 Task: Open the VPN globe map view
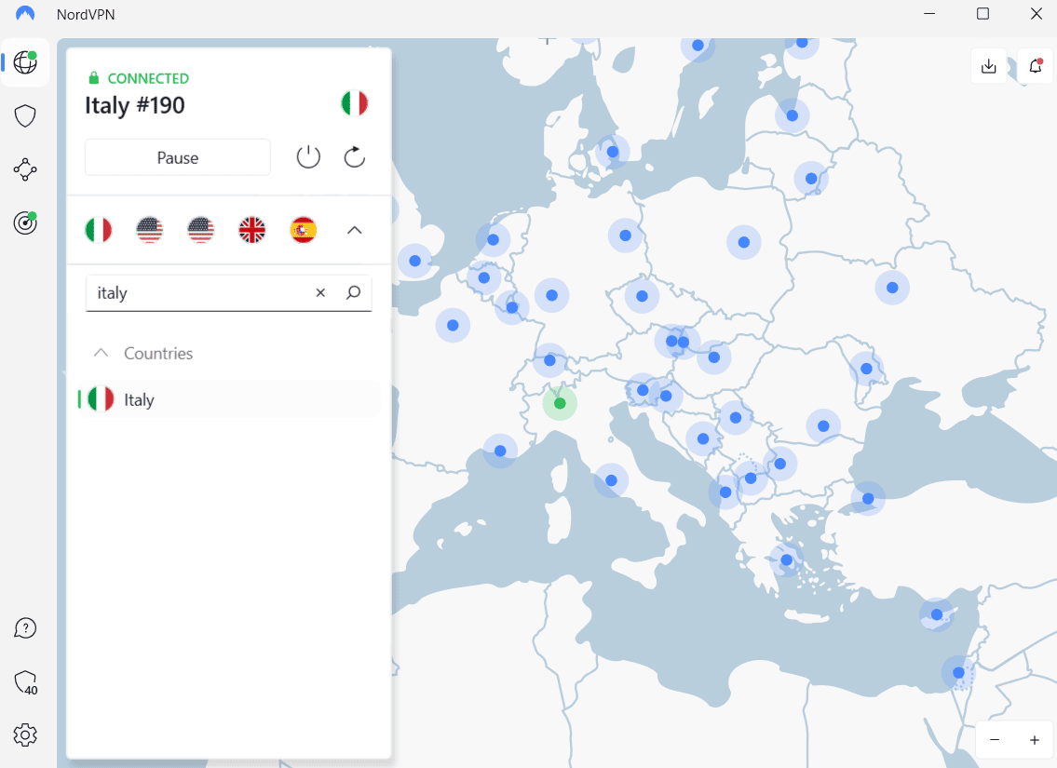pos(26,62)
